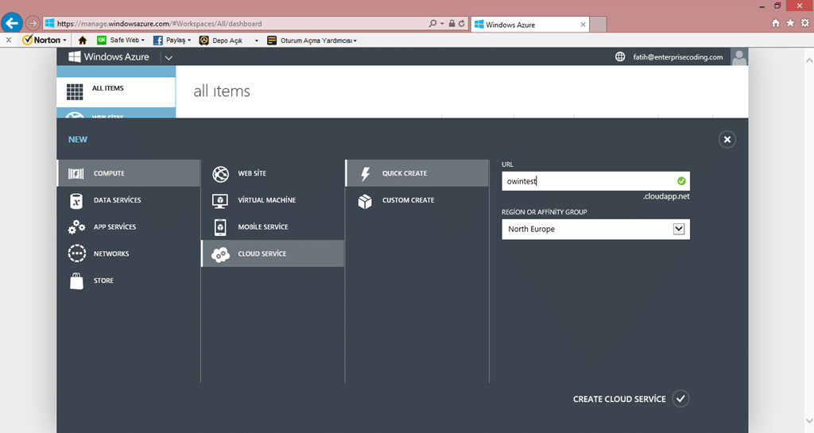Click the Data Services database icon
The height and width of the screenshot is (433, 814).
pyautogui.click(x=76, y=200)
